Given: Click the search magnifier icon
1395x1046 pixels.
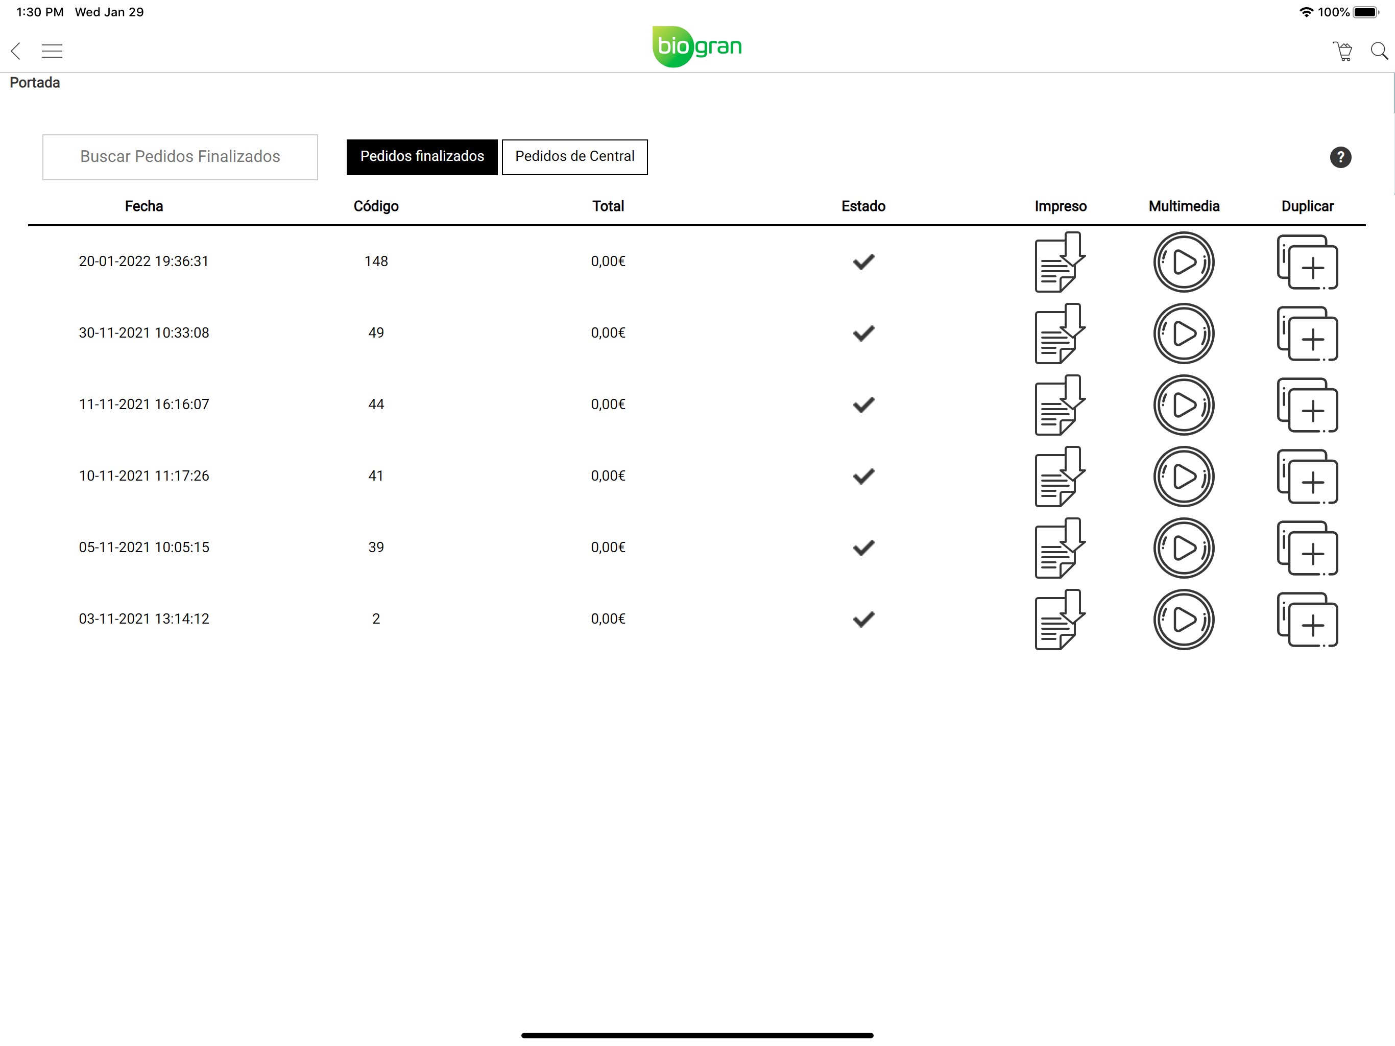Looking at the screenshot, I should click(1379, 51).
